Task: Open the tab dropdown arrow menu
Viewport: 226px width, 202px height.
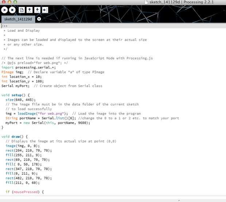Action: point(39,19)
